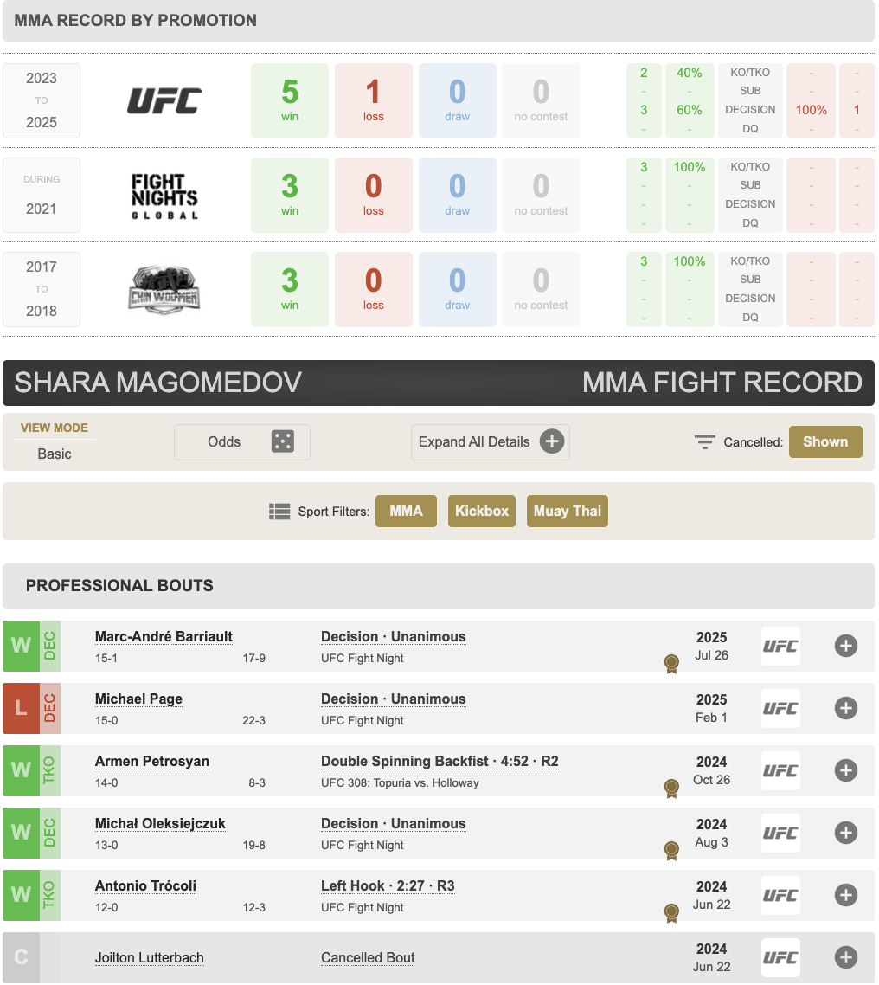Click list icon next to Sport Filters
879x985 pixels.
[279, 512]
